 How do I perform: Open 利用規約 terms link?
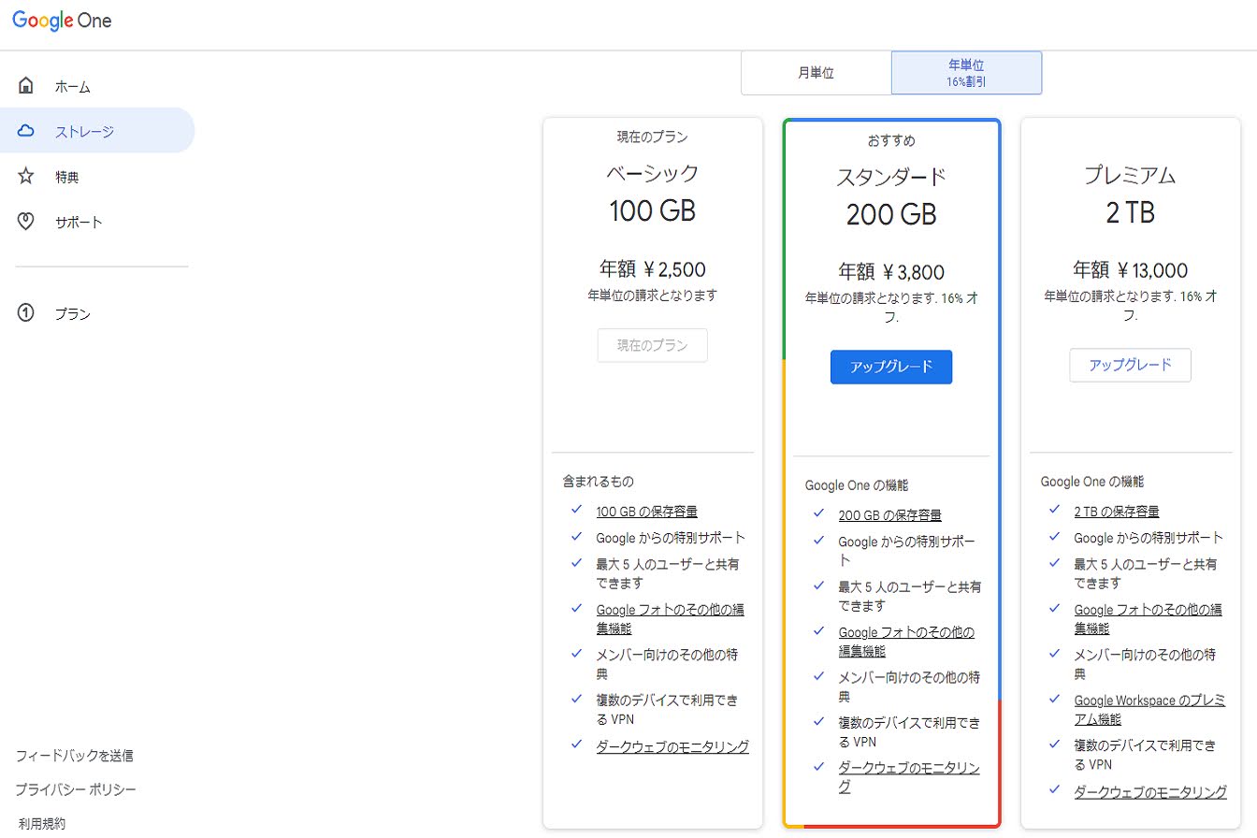pos(42,824)
